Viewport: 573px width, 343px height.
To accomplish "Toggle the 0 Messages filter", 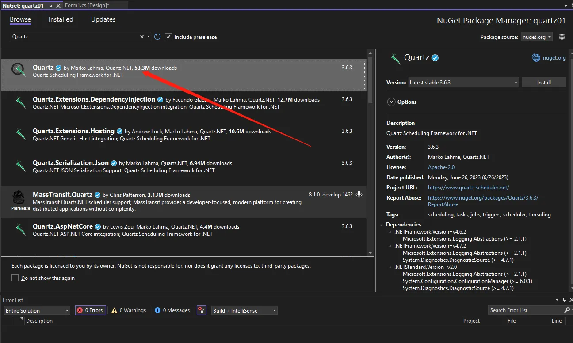I will (x=172, y=310).
